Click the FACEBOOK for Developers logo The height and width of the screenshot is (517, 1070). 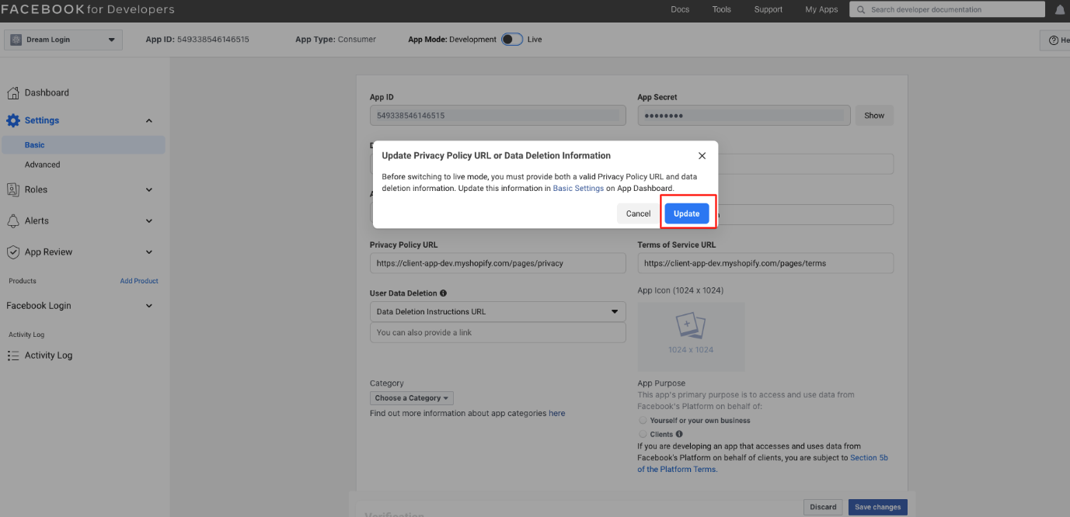click(88, 10)
